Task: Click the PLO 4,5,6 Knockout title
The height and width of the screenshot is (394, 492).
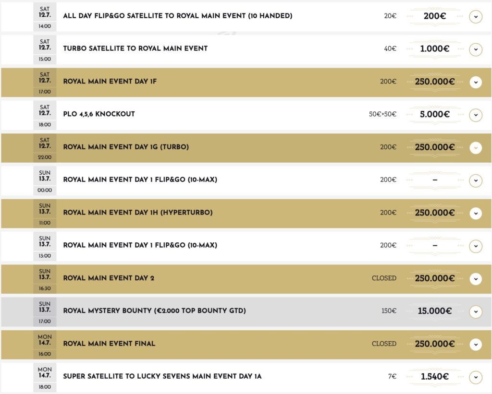Action: tap(99, 114)
